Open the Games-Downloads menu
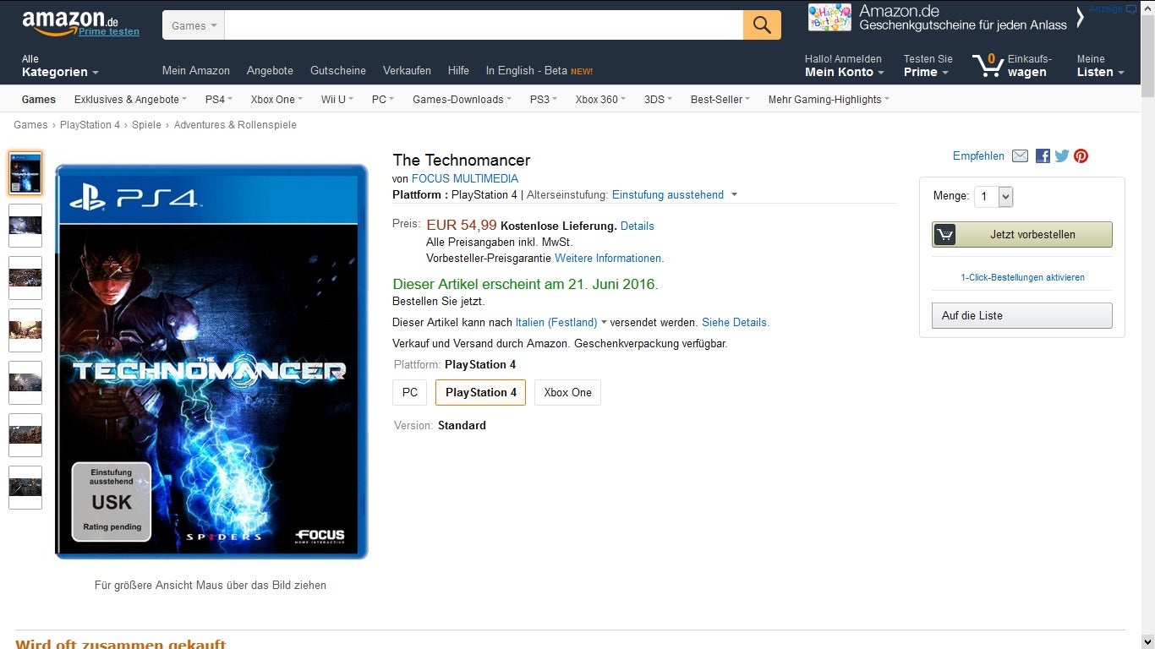Image resolution: width=1155 pixels, height=649 pixels. 463,100
